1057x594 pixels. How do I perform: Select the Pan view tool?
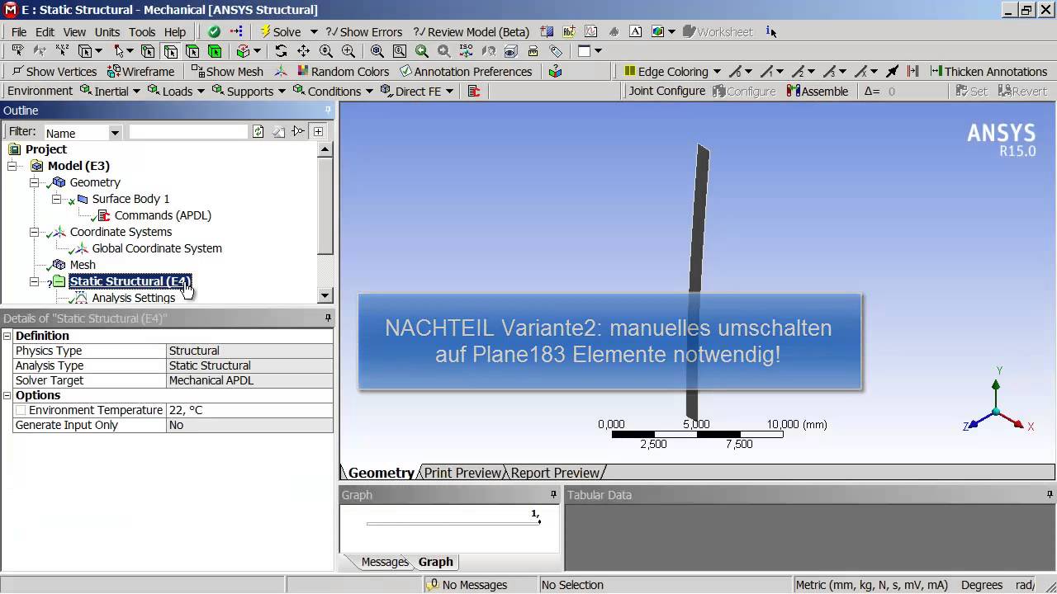click(x=303, y=51)
